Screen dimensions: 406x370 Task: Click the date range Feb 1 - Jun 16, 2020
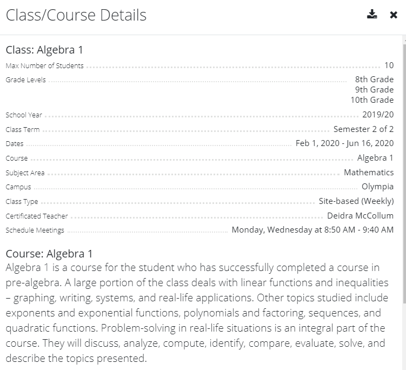(x=344, y=143)
